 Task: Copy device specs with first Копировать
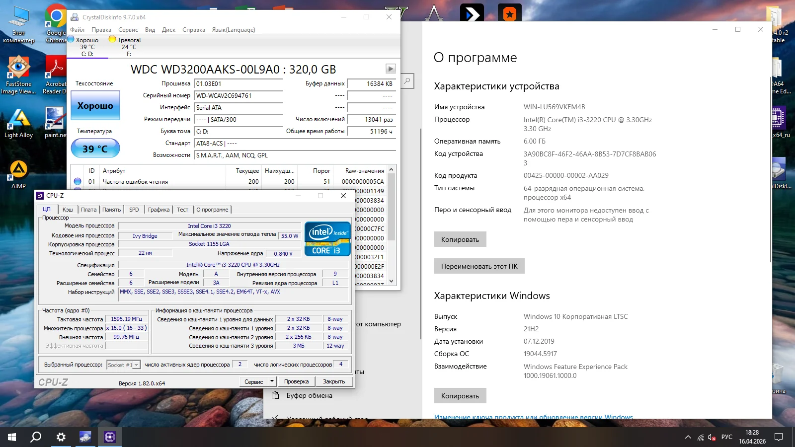460,239
